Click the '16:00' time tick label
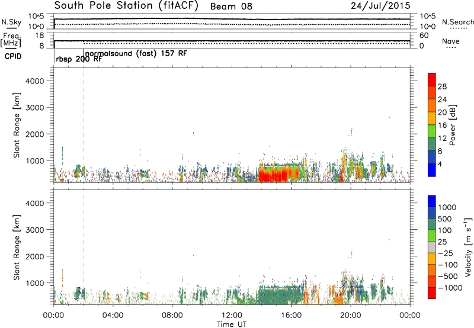This screenshot has height=328, width=474. pos(291,316)
